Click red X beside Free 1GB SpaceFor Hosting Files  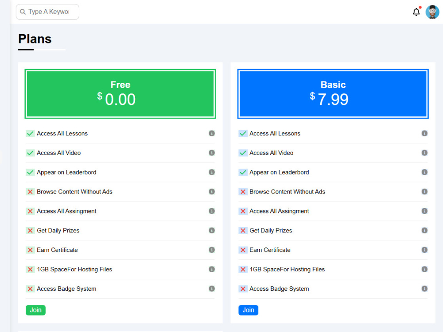click(30, 269)
